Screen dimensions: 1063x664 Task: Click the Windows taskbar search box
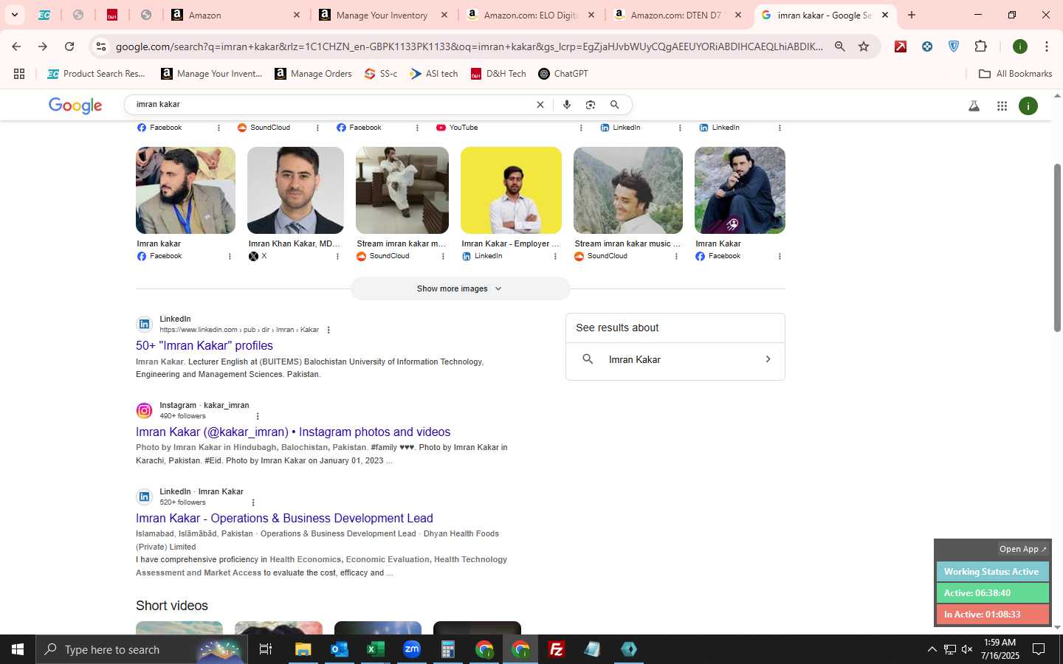[x=140, y=649]
